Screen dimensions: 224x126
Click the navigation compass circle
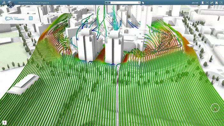click(x=215, y=108)
